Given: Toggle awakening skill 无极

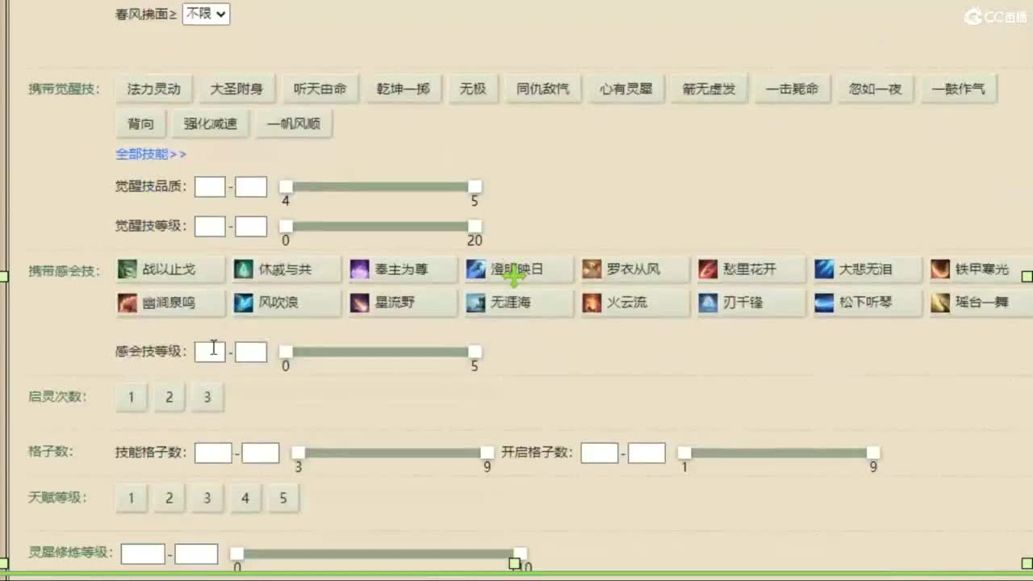Looking at the screenshot, I should [x=473, y=89].
